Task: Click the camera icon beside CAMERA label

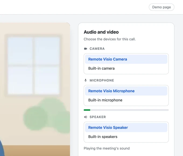Action: (86, 49)
